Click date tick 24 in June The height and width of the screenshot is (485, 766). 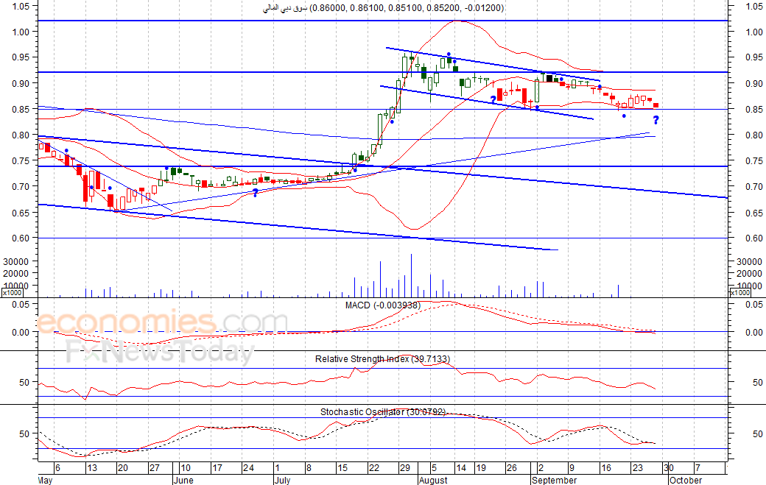pos(248,468)
